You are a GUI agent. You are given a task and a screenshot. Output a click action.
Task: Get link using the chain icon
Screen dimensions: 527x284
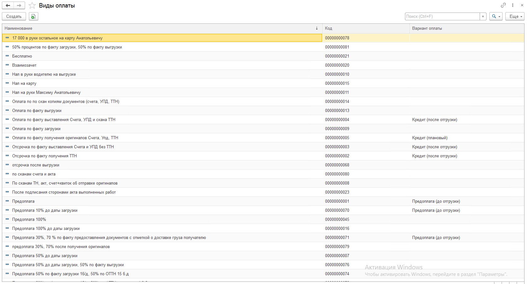pyautogui.click(x=503, y=5)
